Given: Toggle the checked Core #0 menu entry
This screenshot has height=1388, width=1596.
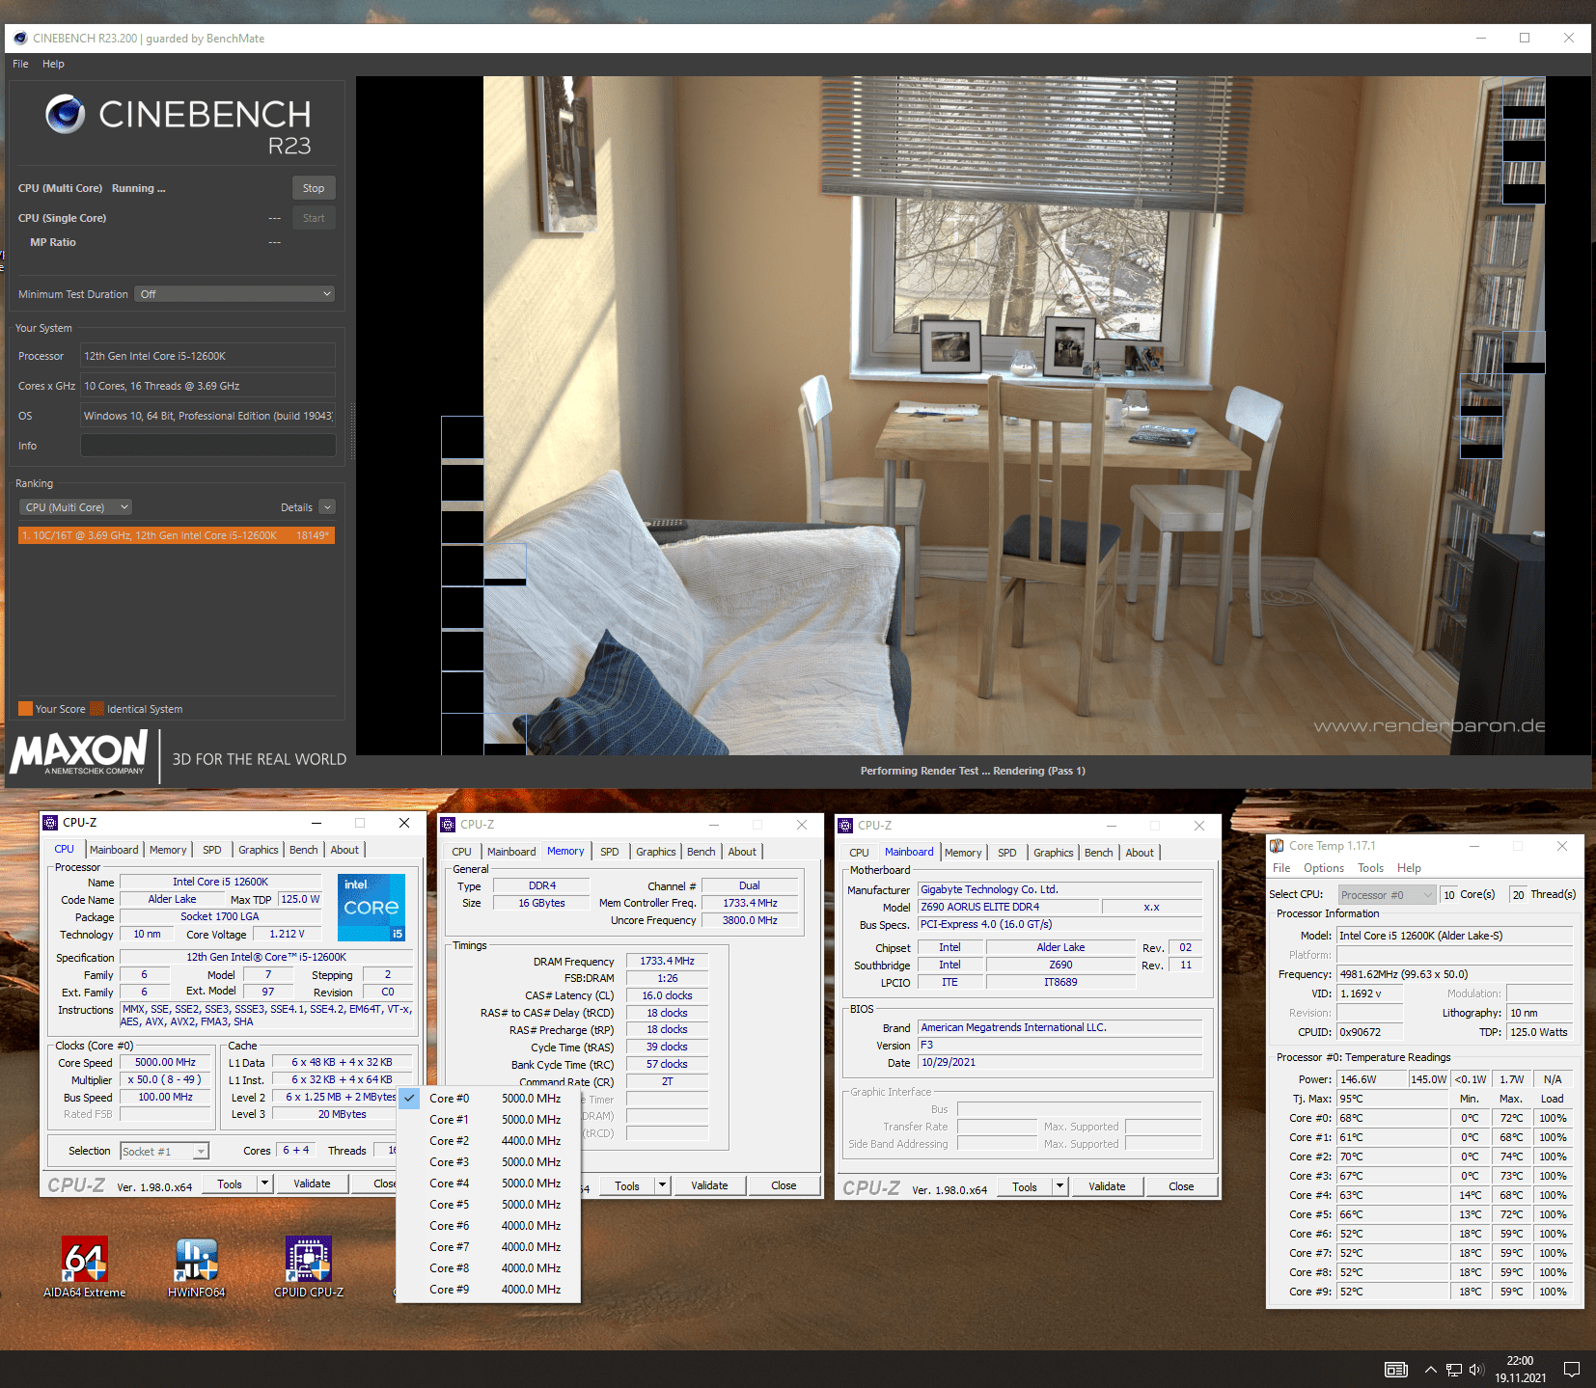Looking at the screenshot, I should (x=488, y=1099).
